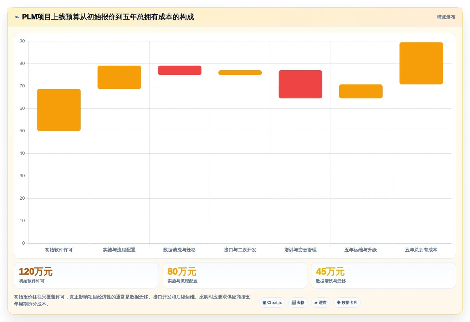Viewport: 470px width, 322px height.
Task: Click x-axis label 接口与二次开发
Action: click(x=240, y=250)
